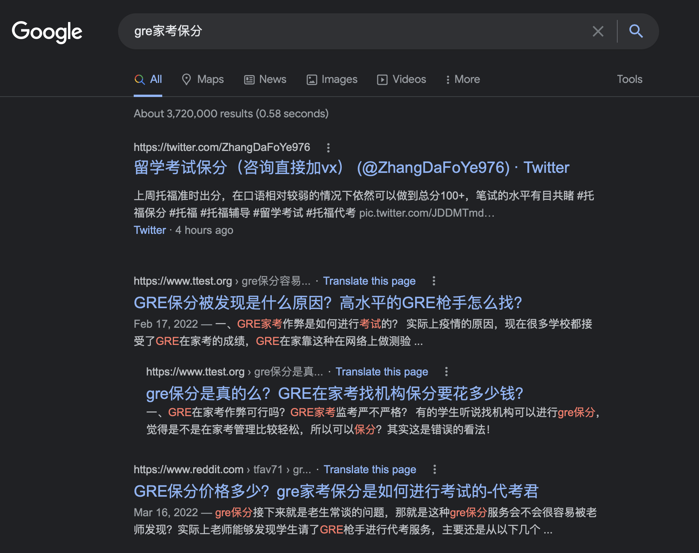The image size is (699, 553).
Task: Click the first https://www.ttest.org › gre保分容易 breadcrumb
Action: pos(222,281)
